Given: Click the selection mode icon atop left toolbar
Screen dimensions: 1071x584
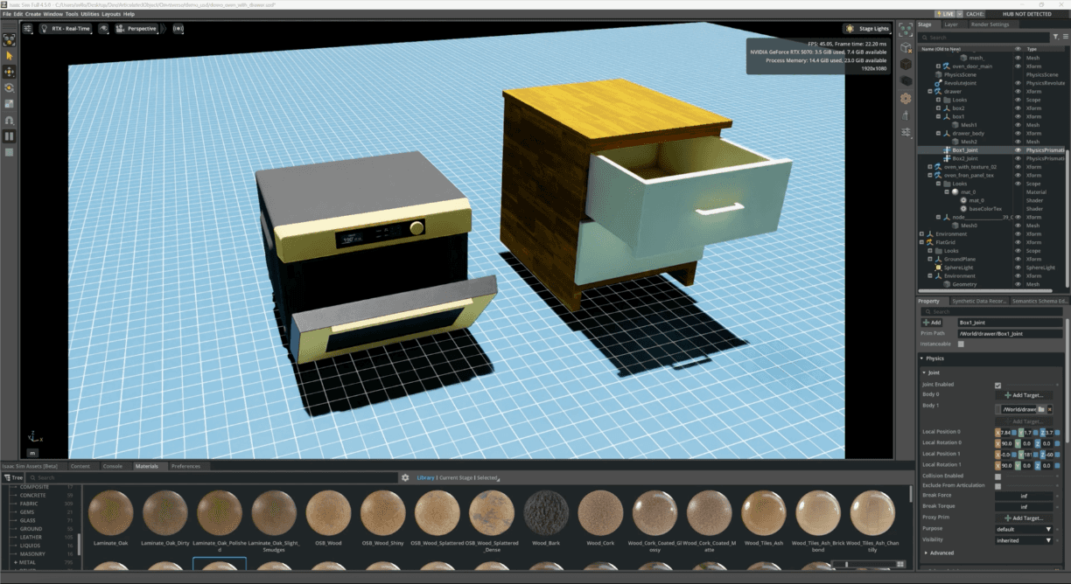Looking at the screenshot, I should (x=10, y=39).
